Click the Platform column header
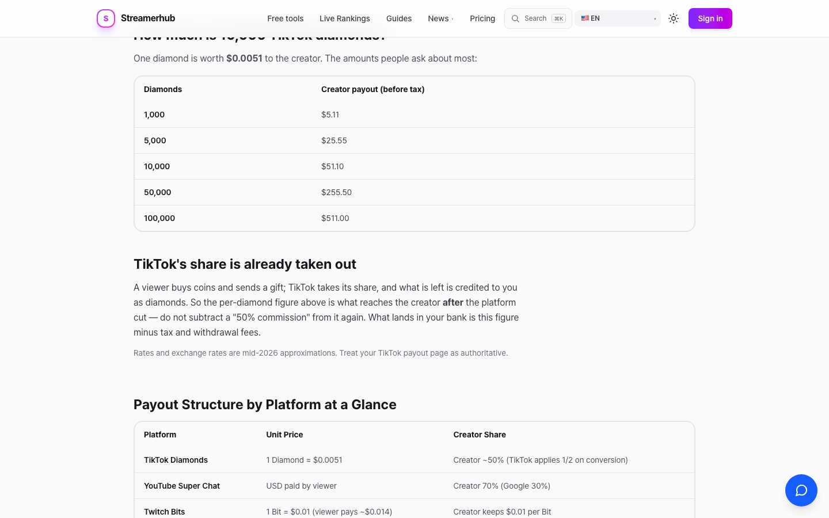 (x=160, y=435)
